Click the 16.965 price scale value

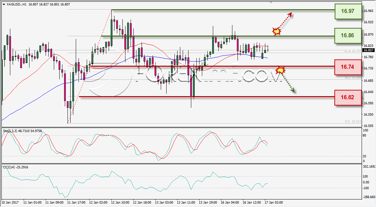click(x=368, y=11)
